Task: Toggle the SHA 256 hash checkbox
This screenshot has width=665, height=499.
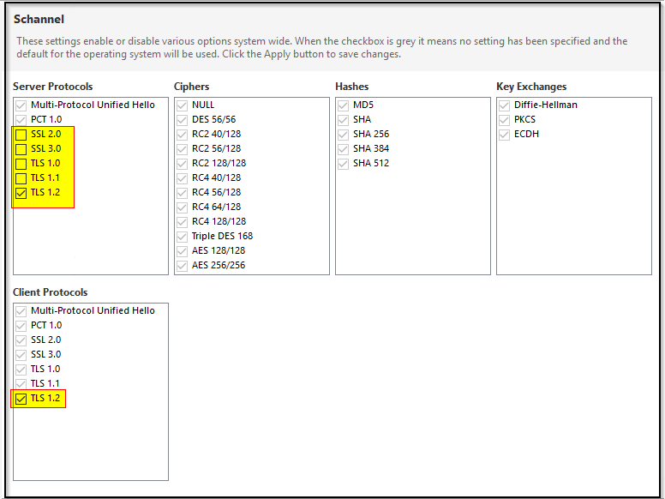Action: 343,135
